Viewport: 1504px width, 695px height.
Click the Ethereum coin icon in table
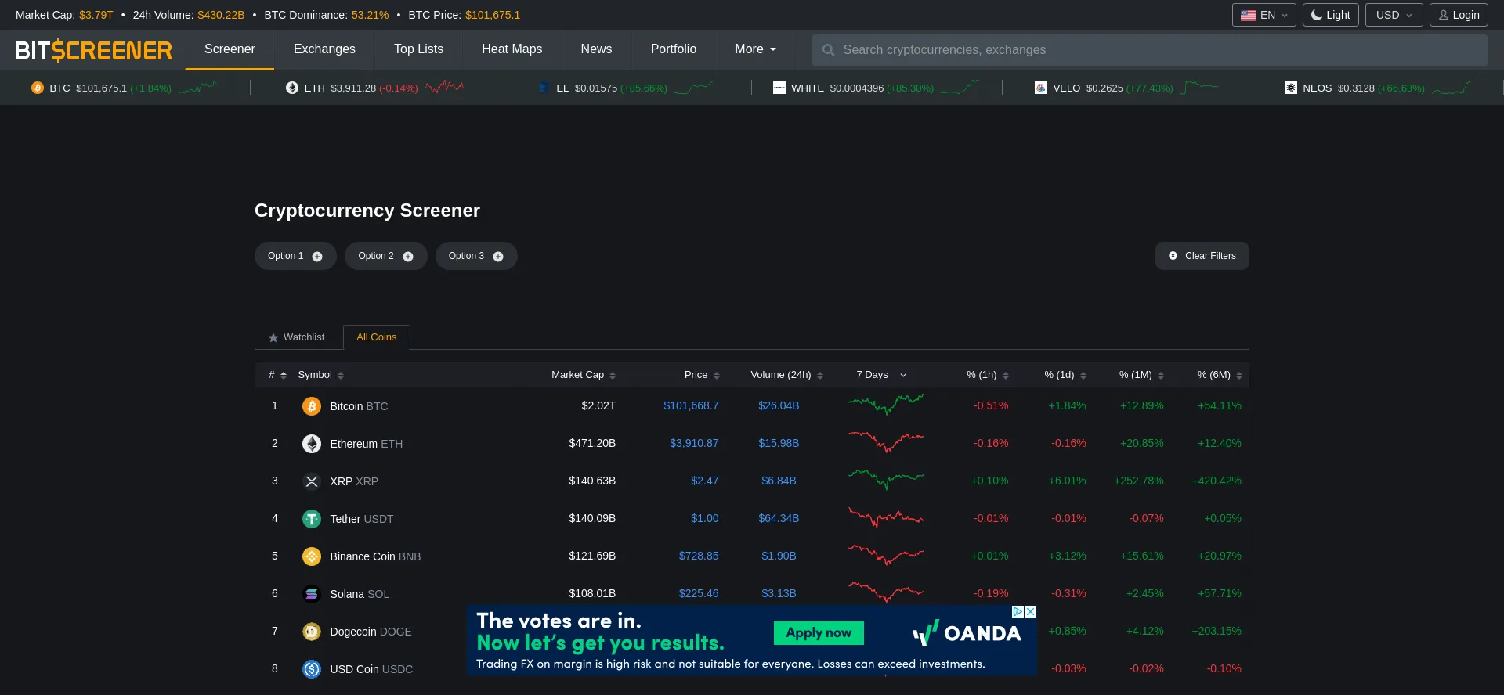[x=312, y=444]
